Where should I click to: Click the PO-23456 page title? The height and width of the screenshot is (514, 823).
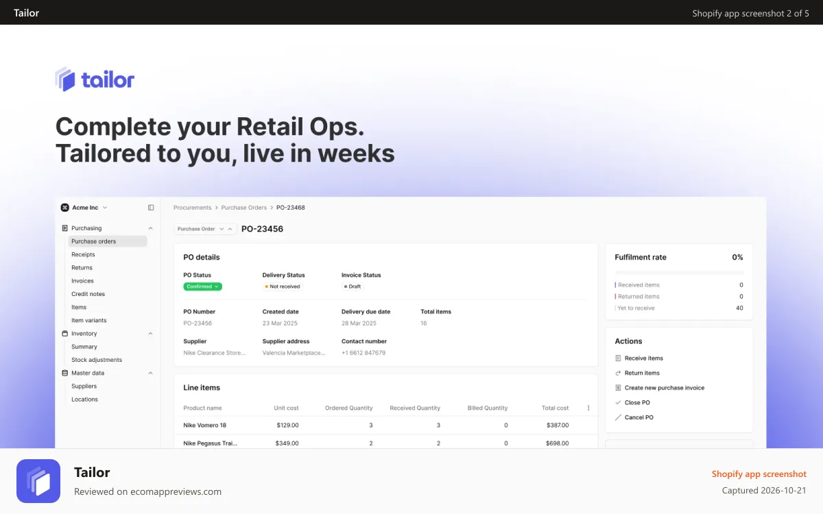tap(262, 229)
